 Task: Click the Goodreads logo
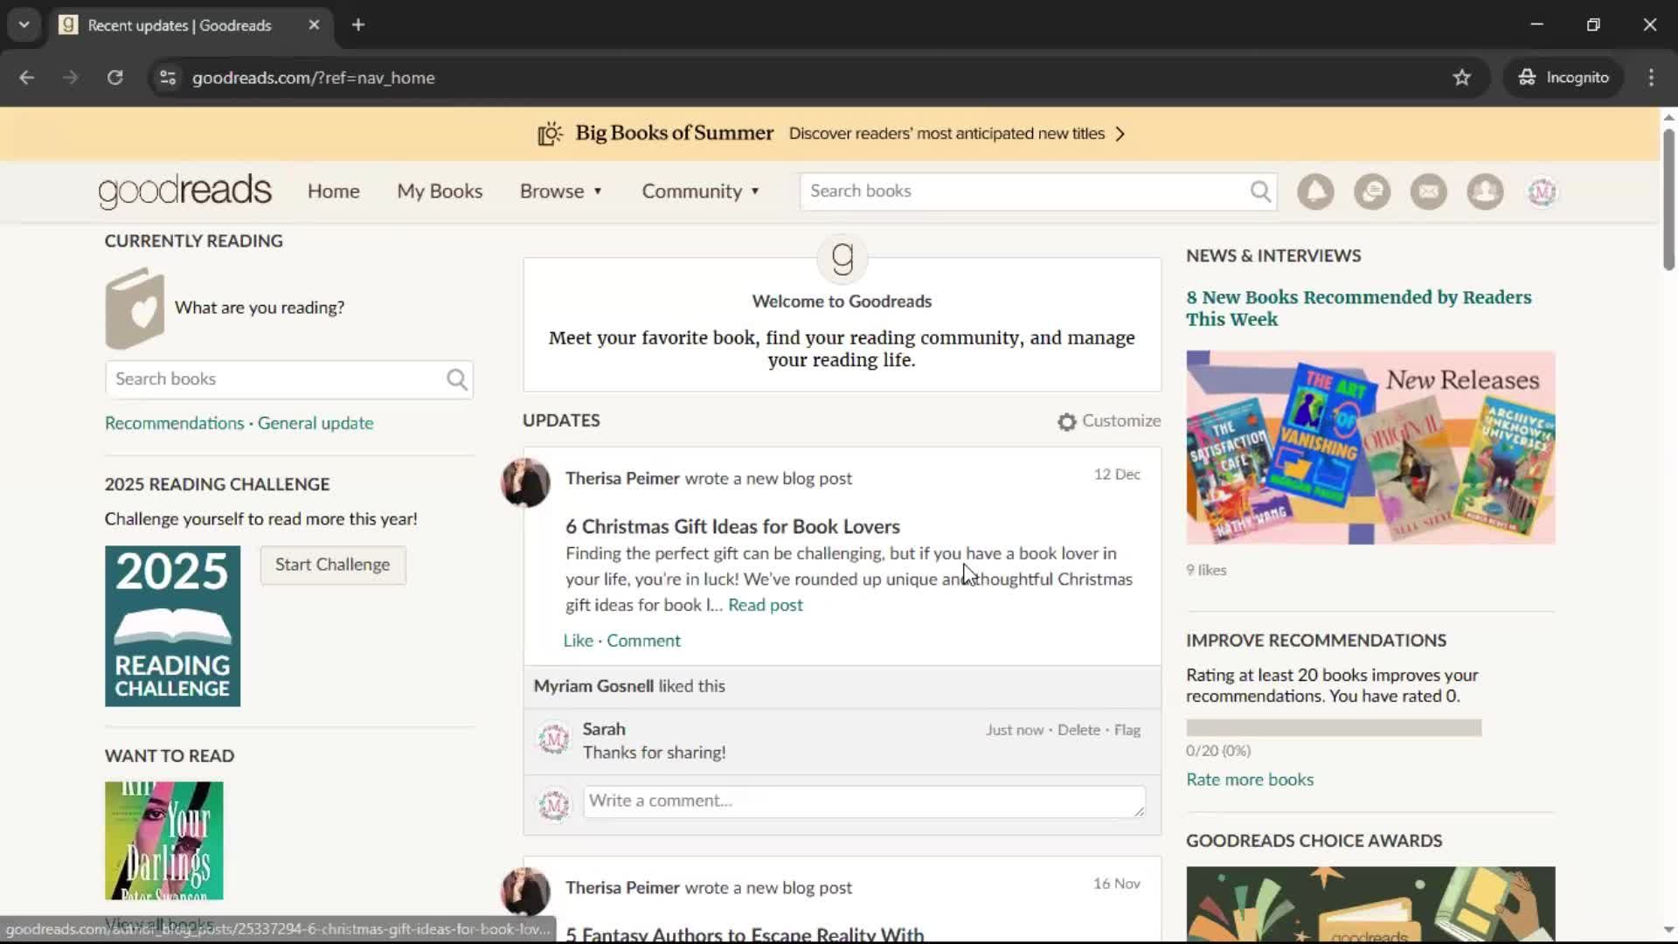click(x=185, y=191)
